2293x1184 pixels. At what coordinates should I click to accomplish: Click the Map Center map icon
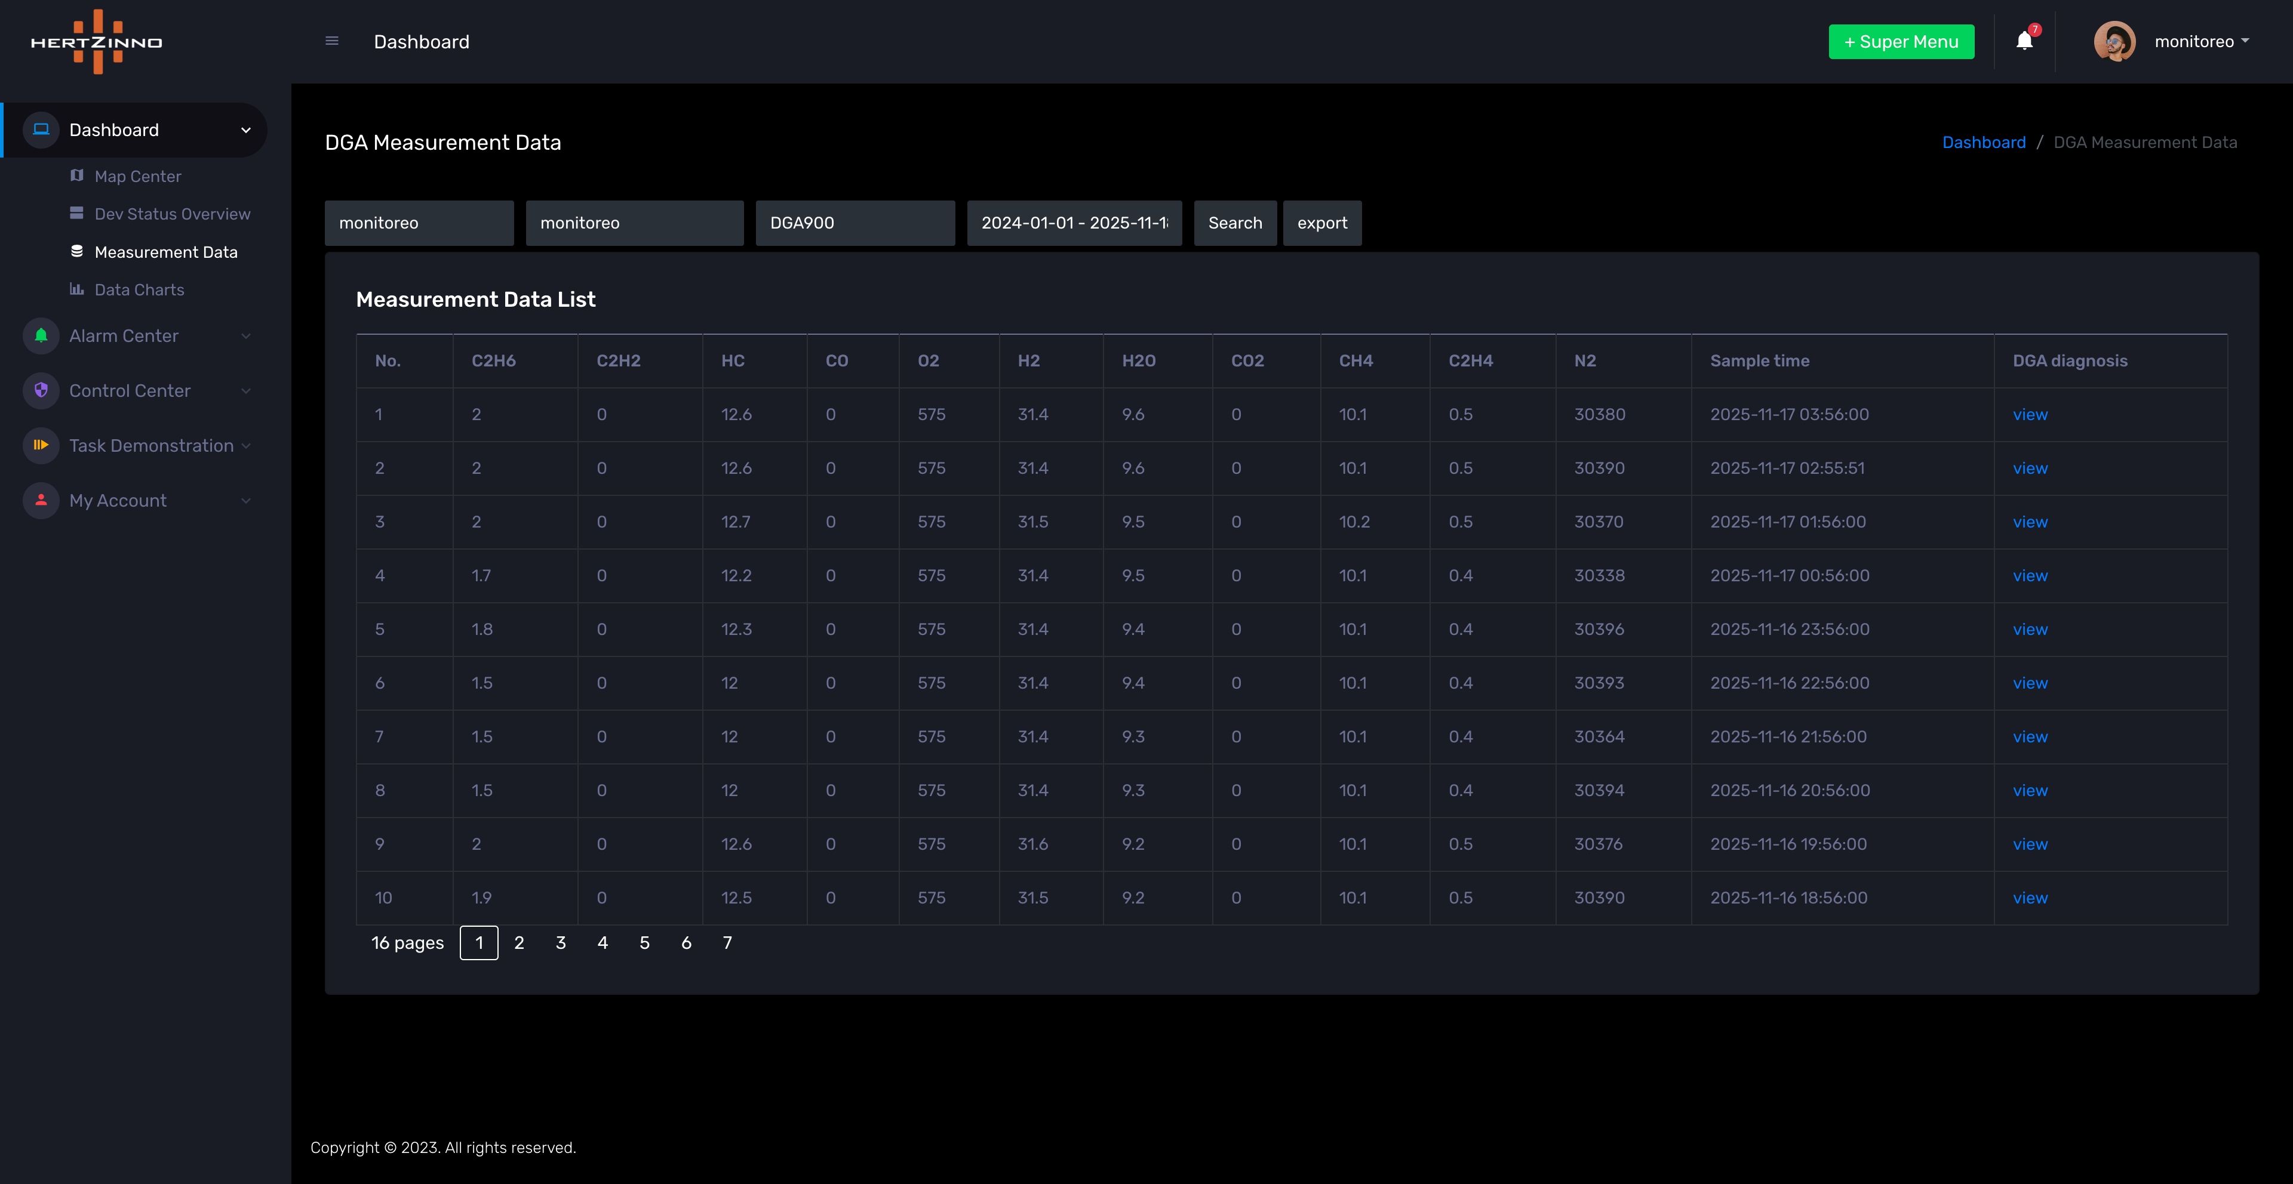pos(76,176)
